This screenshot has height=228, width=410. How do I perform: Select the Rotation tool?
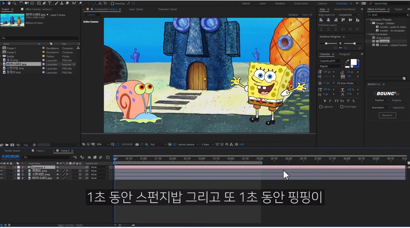21,3
